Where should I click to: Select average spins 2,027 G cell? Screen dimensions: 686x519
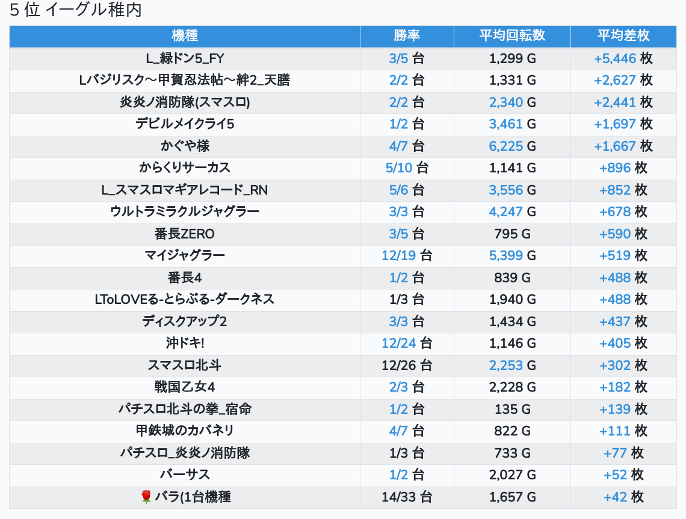pos(512,475)
